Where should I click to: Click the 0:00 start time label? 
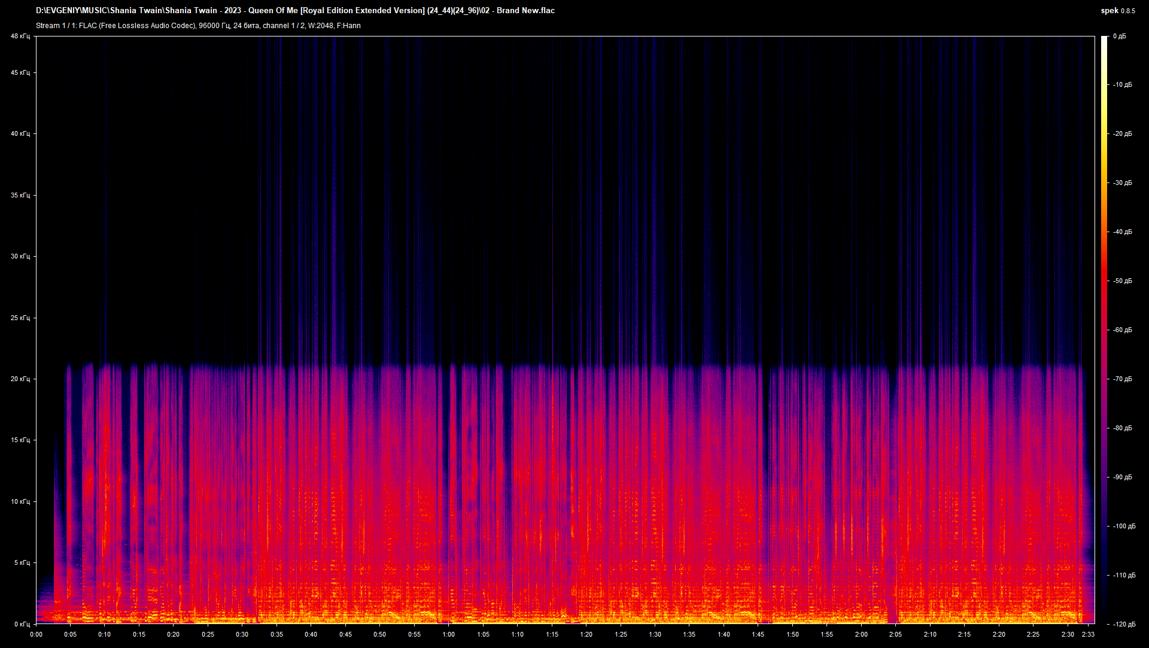(x=36, y=634)
